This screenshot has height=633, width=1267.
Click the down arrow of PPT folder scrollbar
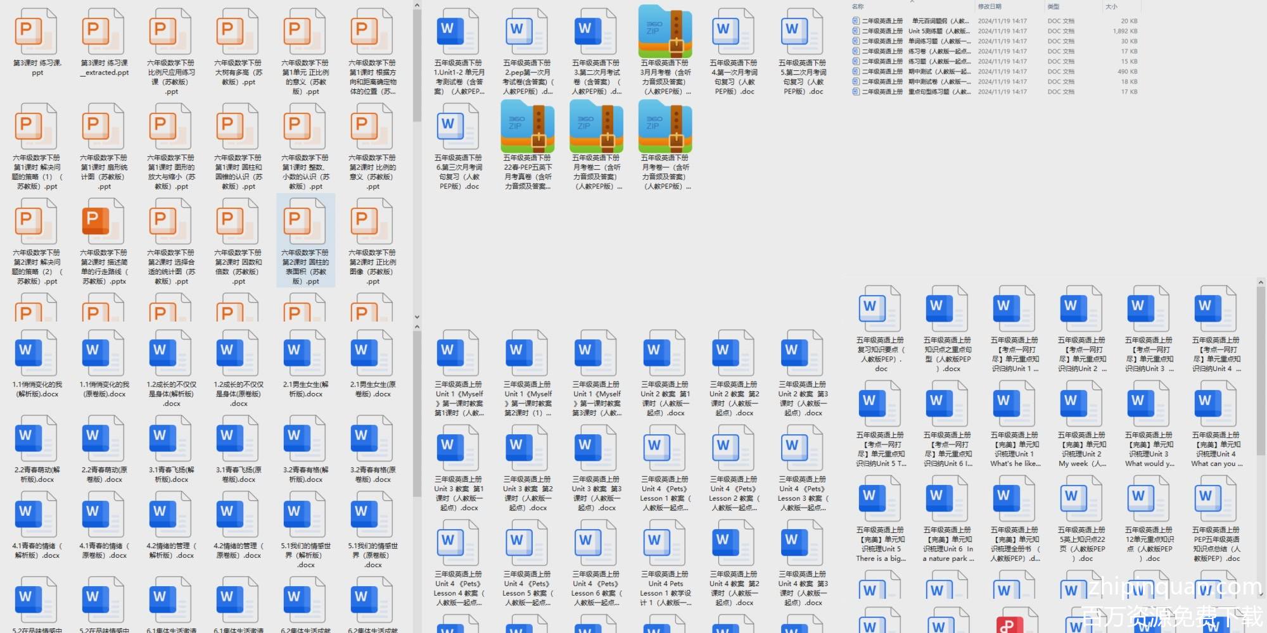click(417, 317)
